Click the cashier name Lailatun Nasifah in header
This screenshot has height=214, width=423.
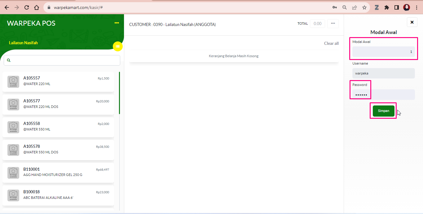click(23, 43)
